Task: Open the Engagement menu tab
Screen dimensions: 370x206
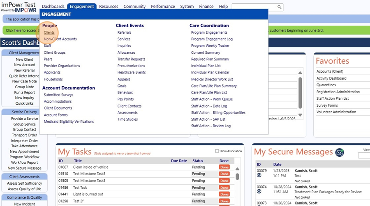Action: point(82,7)
